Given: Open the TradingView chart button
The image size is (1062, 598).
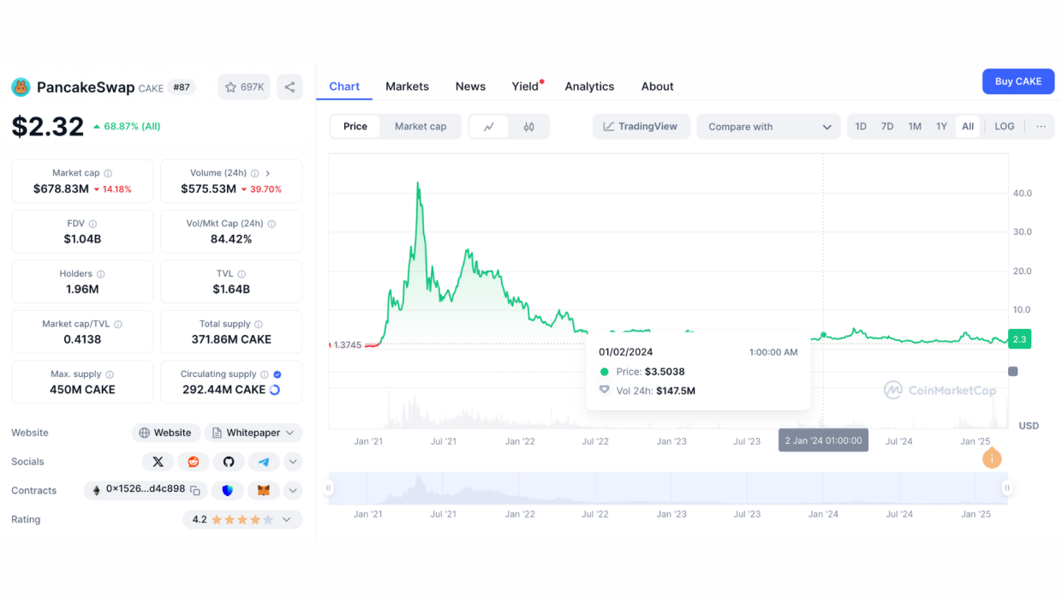Looking at the screenshot, I should pos(641,127).
